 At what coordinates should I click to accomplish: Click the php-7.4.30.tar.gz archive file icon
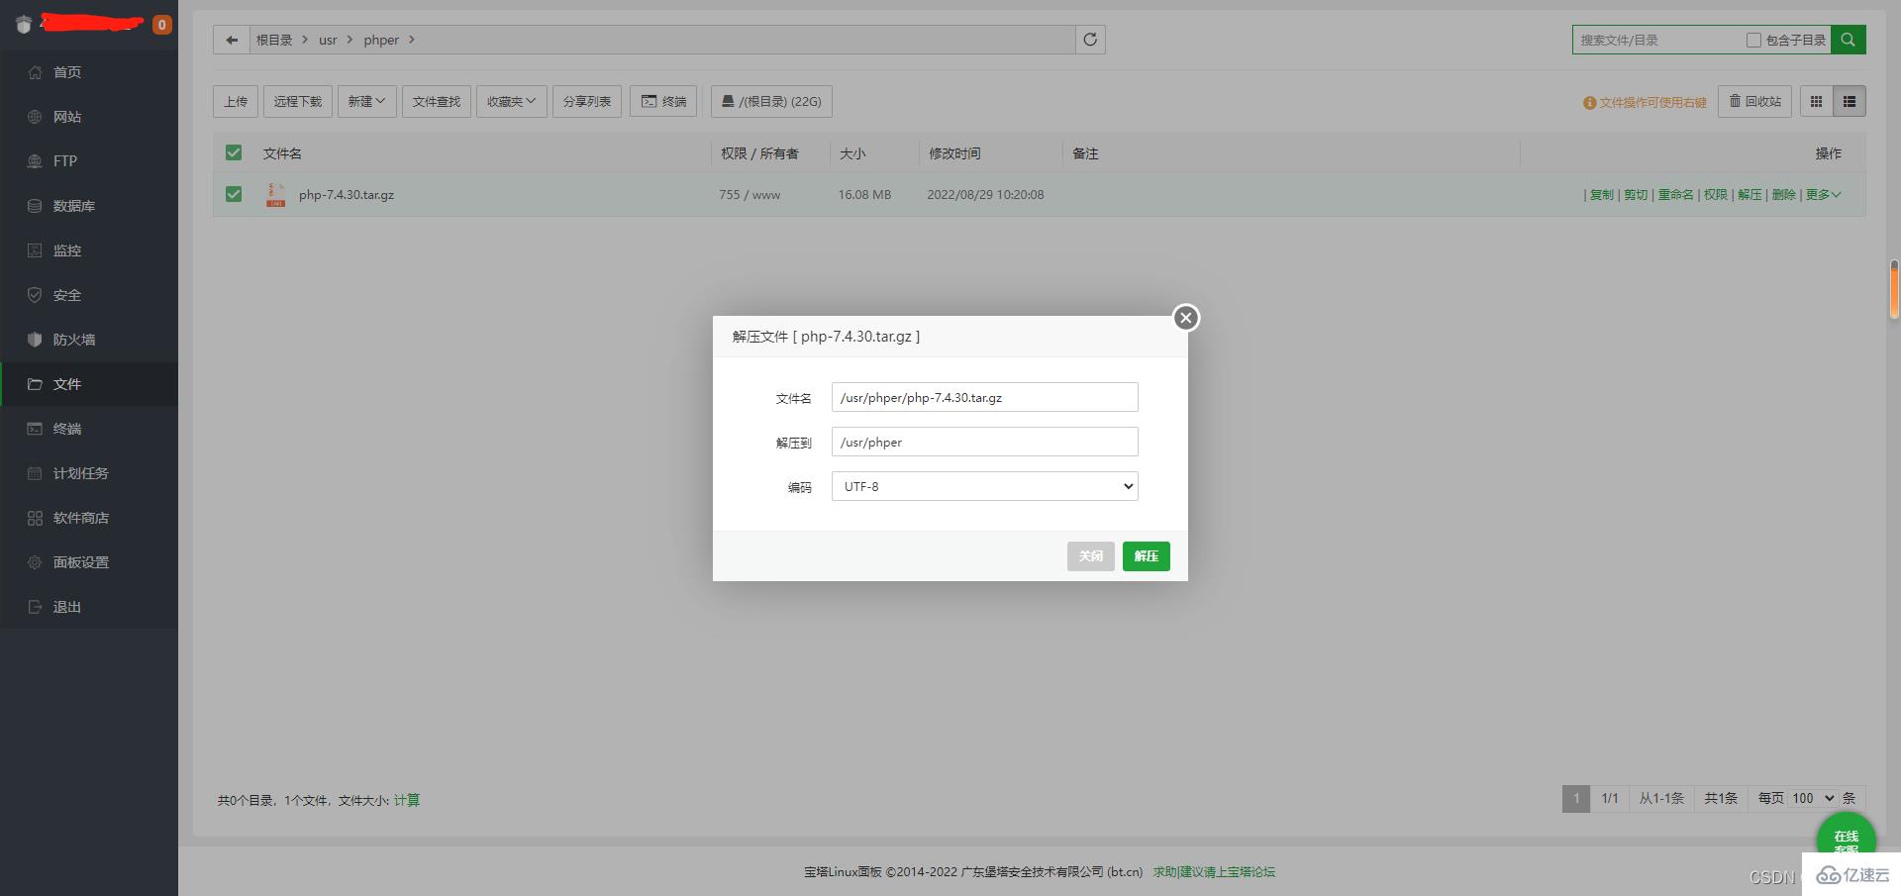(275, 195)
